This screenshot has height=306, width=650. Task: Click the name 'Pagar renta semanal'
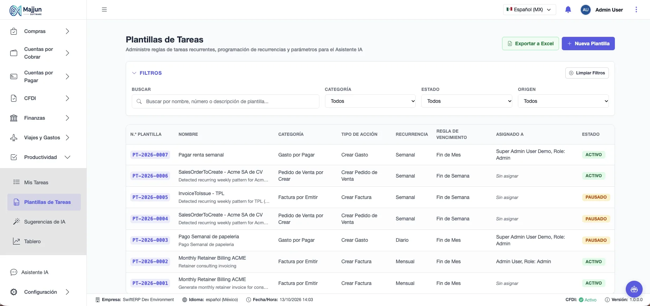[201, 155]
